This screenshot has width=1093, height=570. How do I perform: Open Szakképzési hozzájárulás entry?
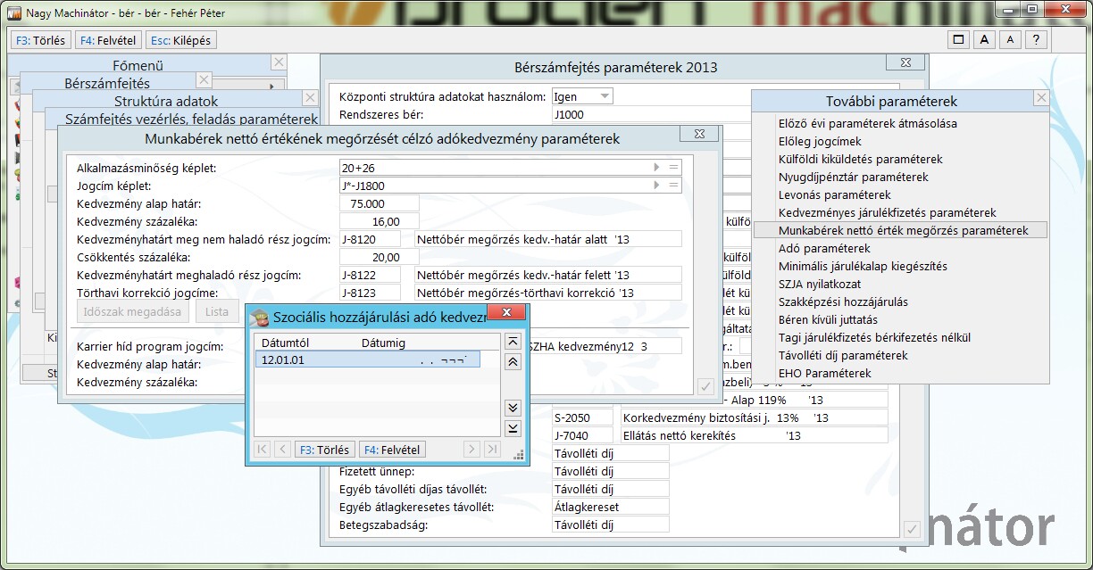(843, 302)
